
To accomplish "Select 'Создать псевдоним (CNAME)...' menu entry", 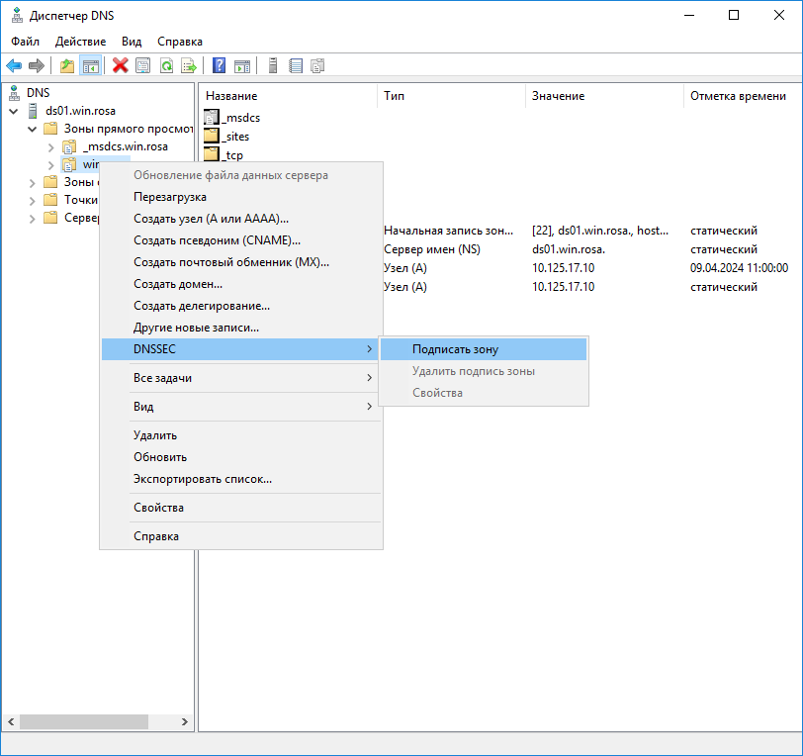I will tap(217, 240).
